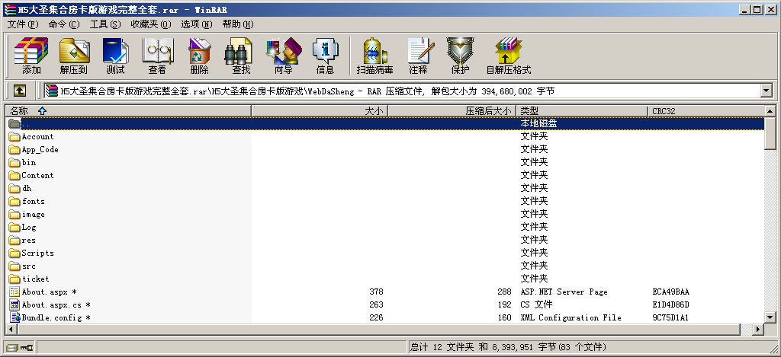Click the up one level folder button
The width and height of the screenshot is (781, 357).
pos(20,91)
